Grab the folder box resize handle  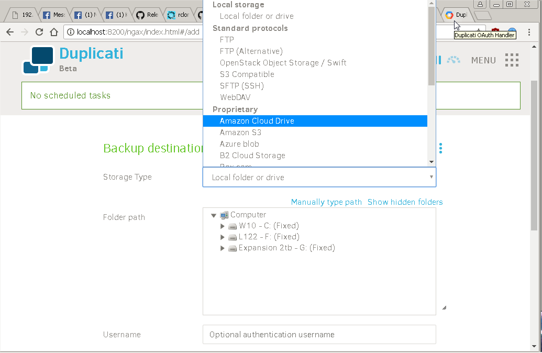[x=444, y=308]
